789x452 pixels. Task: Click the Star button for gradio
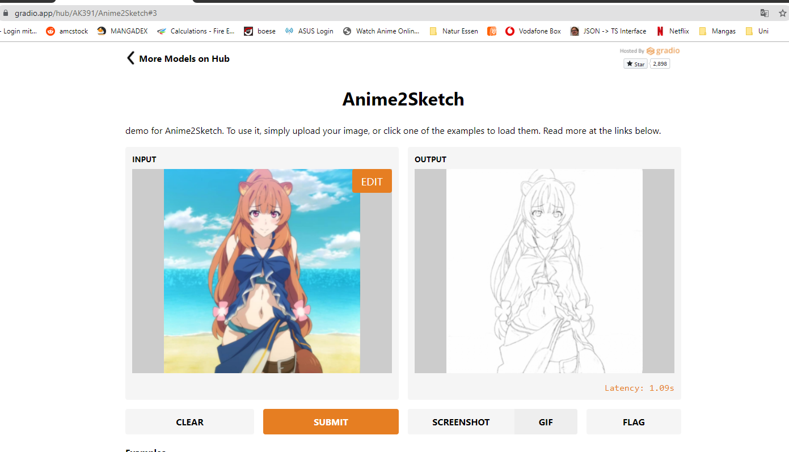pyautogui.click(x=635, y=64)
